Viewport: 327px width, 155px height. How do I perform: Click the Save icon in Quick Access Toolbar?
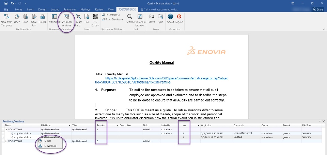tap(6, 3)
